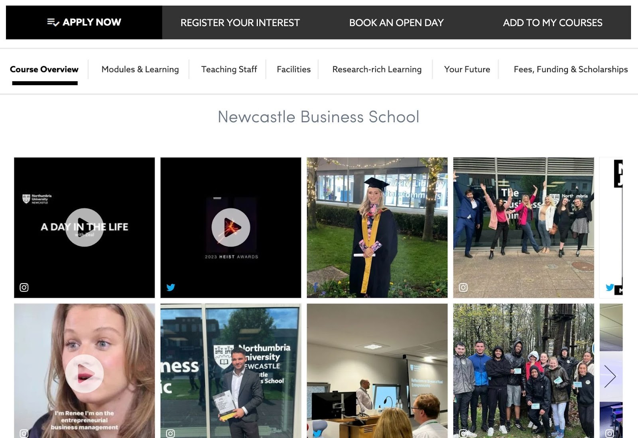638x438 pixels.
Task: Go to Research-rich Learning tab
Action: [377, 69]
